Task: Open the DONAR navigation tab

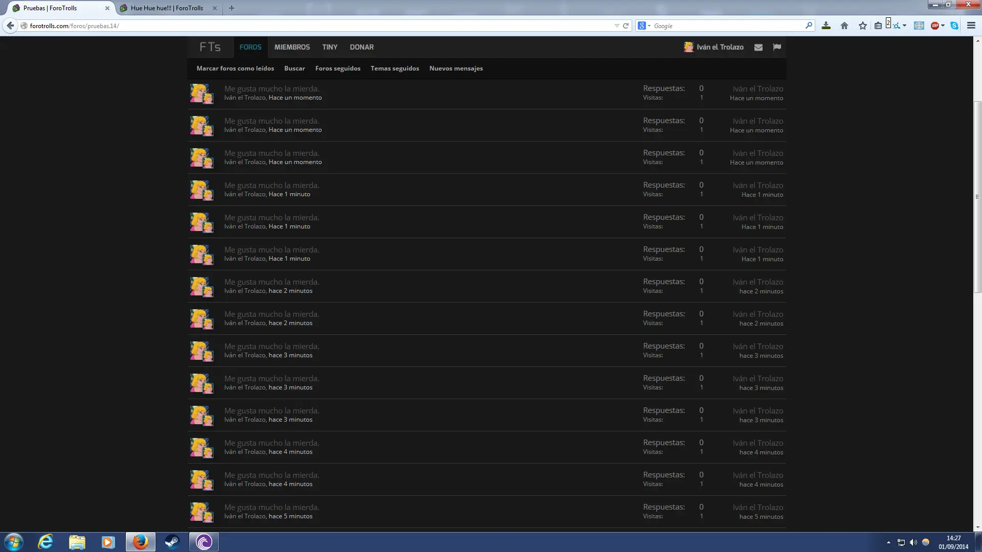Action: [x=362, y=47]
